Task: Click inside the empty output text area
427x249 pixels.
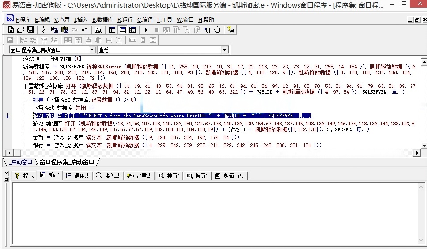Action: pos(215,213)
